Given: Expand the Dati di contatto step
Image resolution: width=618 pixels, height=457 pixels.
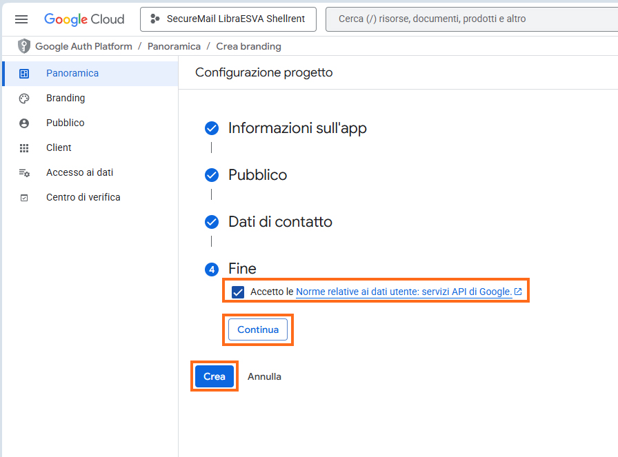Looking at the screenshot, I should [280, 222].
